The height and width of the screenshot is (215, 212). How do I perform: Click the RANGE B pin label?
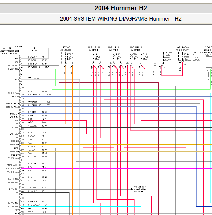coord(14,114)
